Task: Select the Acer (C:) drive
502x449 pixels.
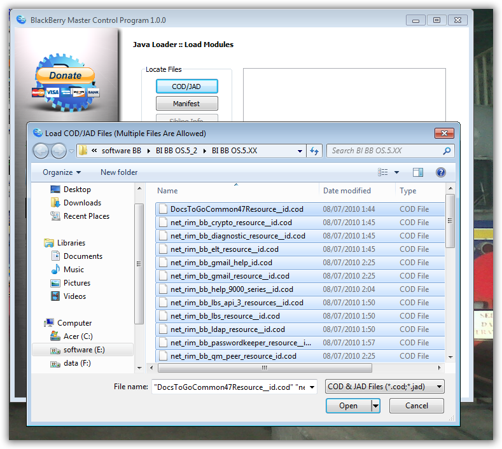Action: coord(78,336)
